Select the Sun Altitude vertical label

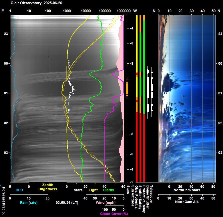(133, 196)
